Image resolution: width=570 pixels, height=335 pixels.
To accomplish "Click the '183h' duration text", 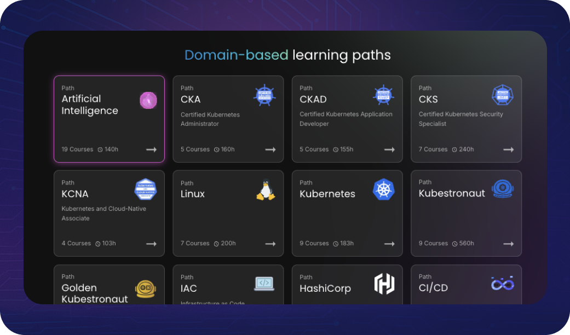I will pyautogui.click(x=347, y=244).
